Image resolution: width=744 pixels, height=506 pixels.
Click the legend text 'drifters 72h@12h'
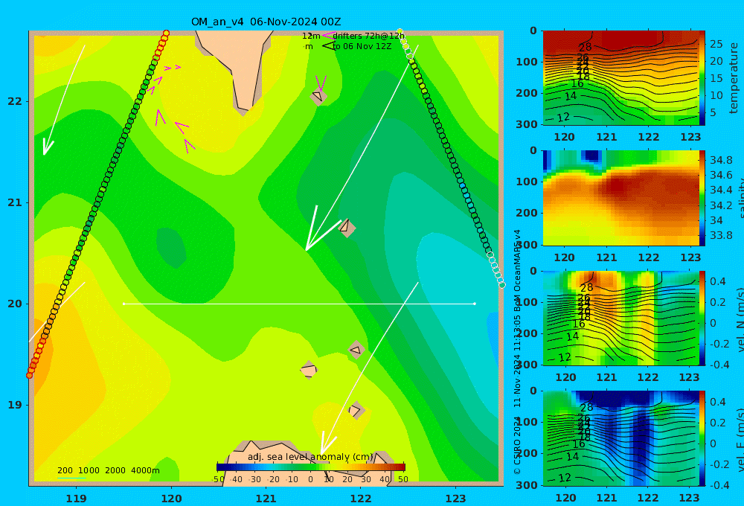click(369, 36)
